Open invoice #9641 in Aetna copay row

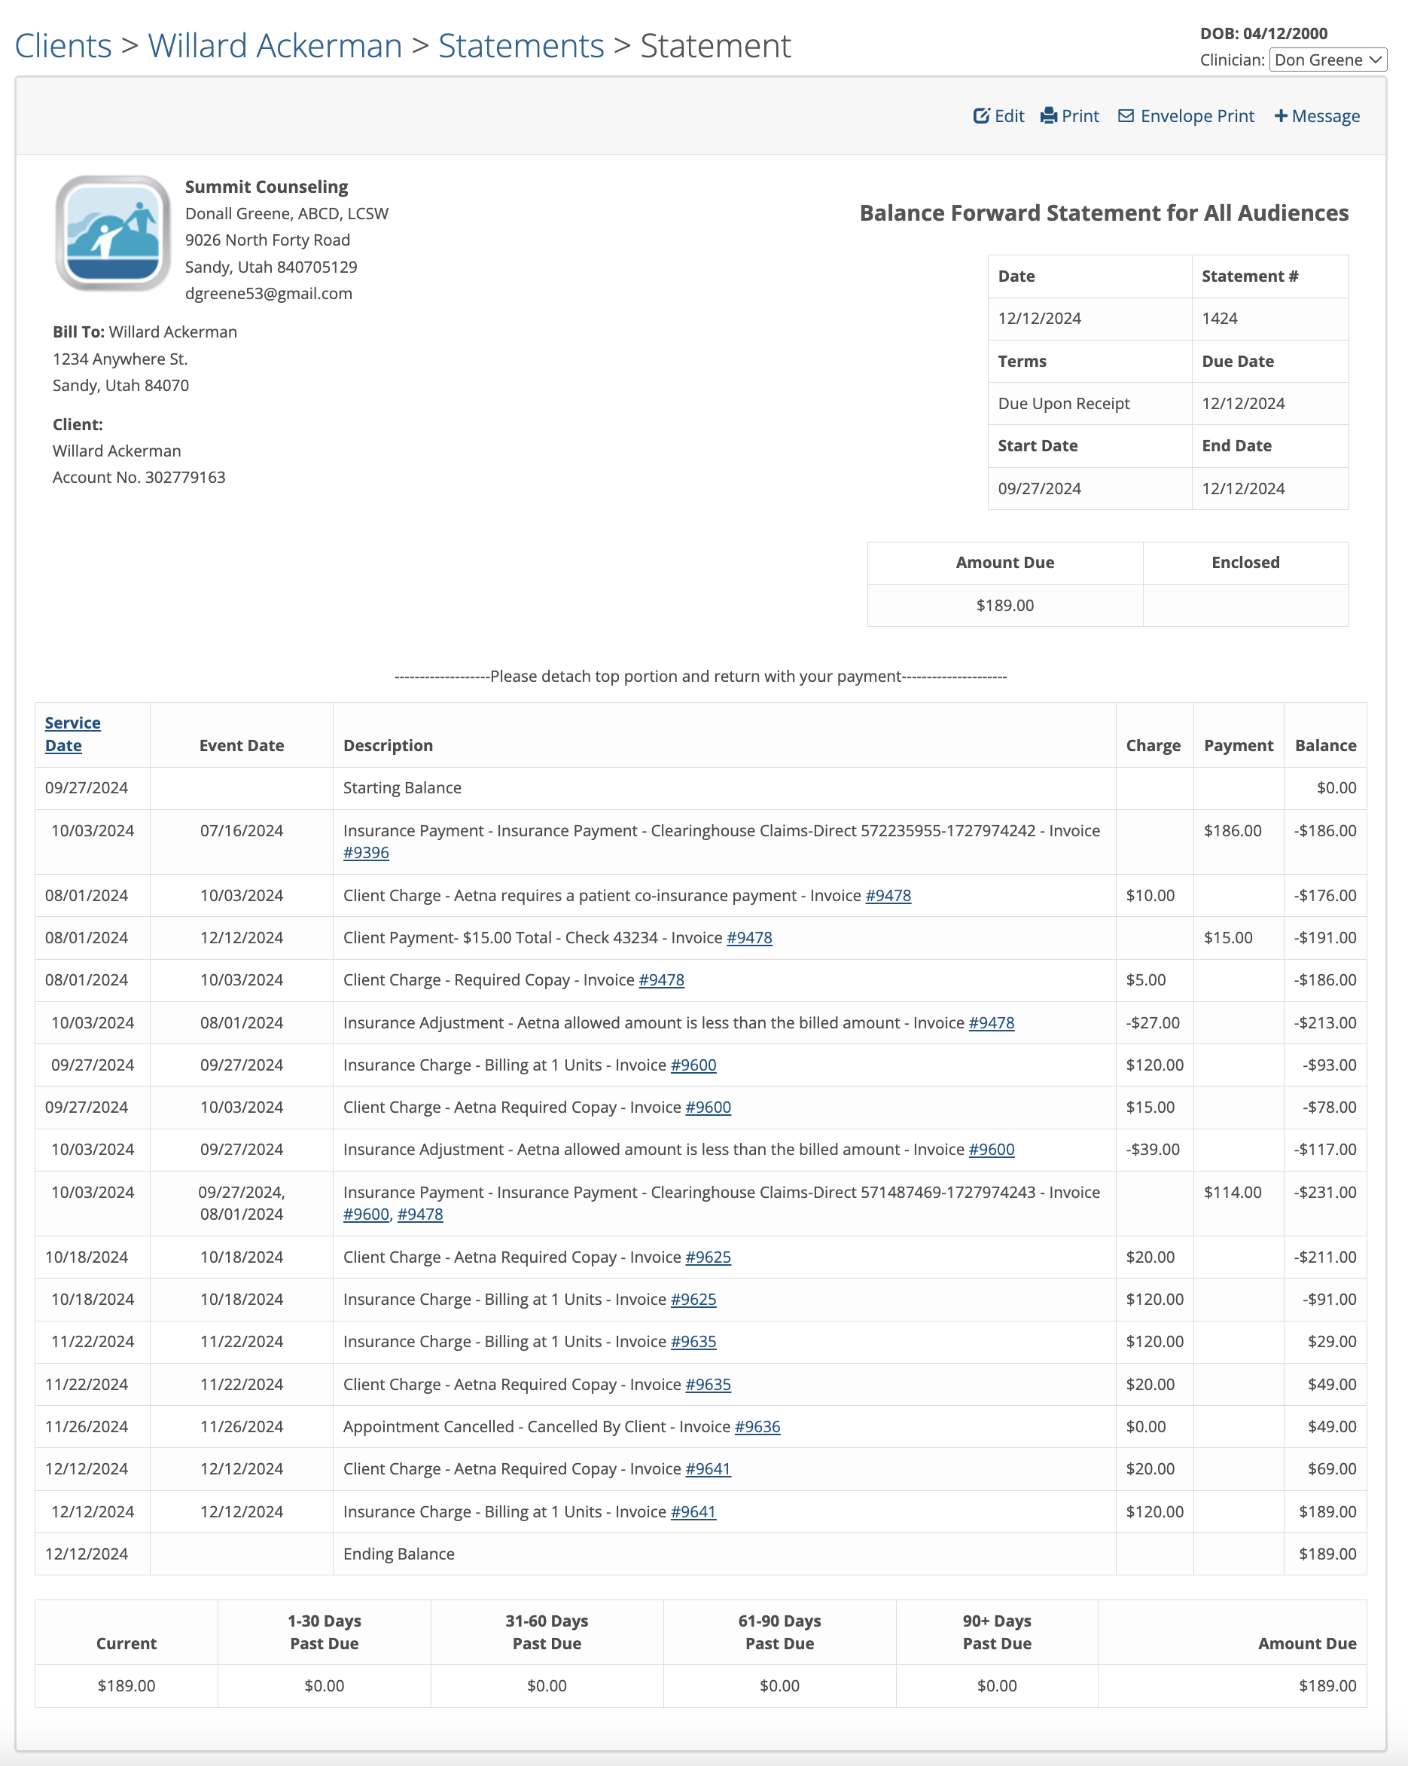click(x=708, y=1468)
